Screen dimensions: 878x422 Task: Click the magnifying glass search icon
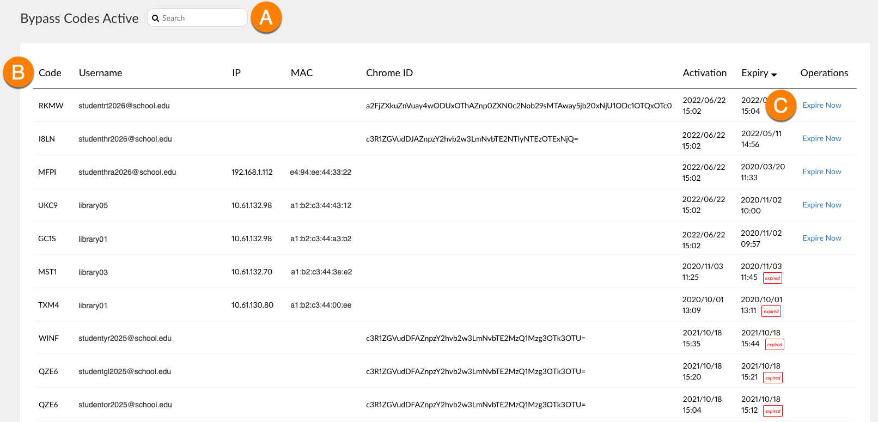156,18
